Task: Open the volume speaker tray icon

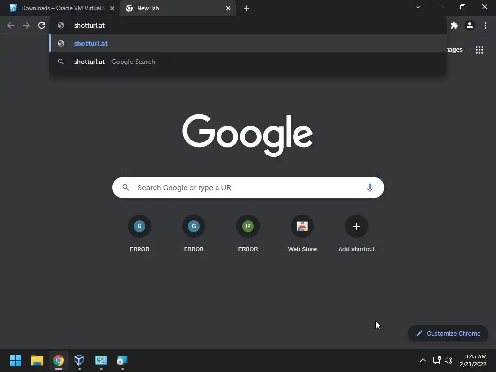Action: [x=449, y=360]
